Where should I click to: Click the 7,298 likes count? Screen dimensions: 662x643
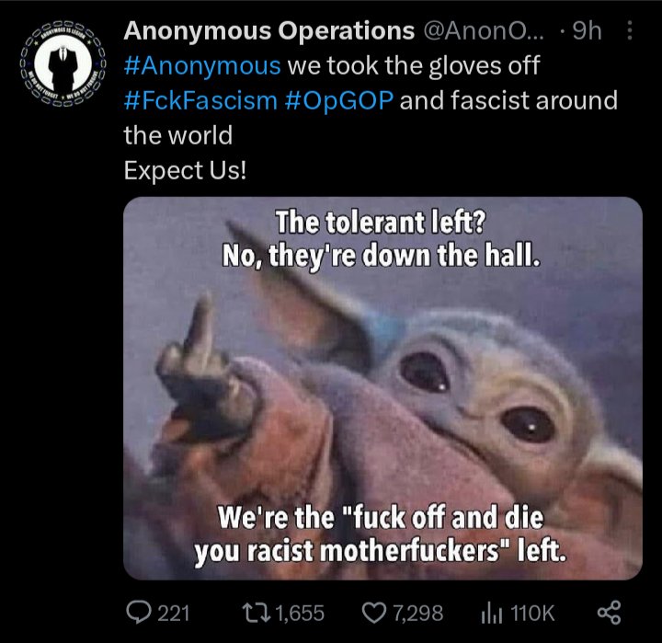coord(417,613)
